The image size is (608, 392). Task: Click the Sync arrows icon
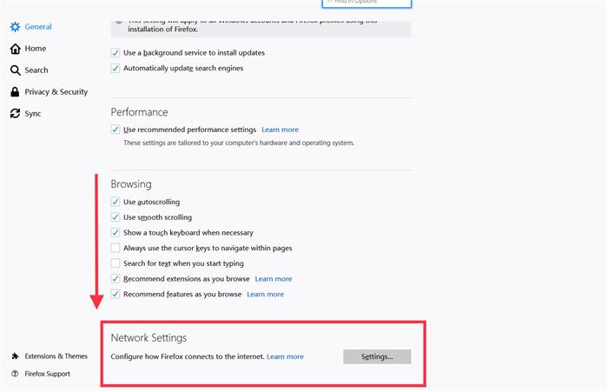tap(15, 113)
